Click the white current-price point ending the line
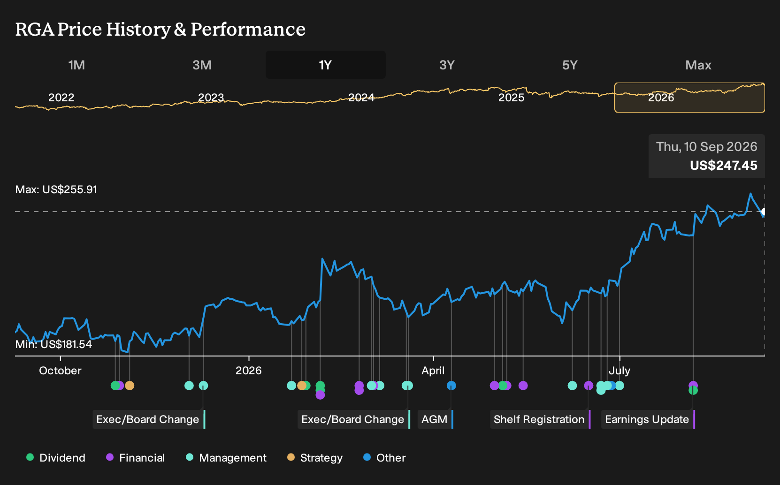The image size is (780, 485). tap(764, 212)
